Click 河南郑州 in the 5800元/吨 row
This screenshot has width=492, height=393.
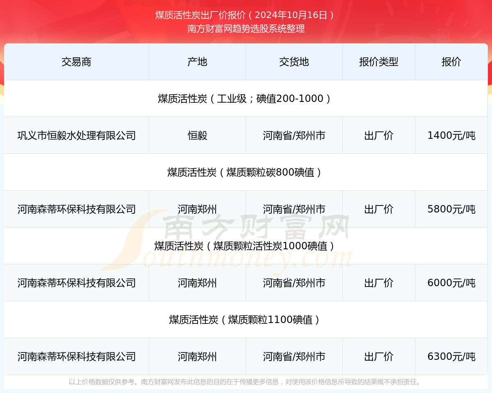197,209
